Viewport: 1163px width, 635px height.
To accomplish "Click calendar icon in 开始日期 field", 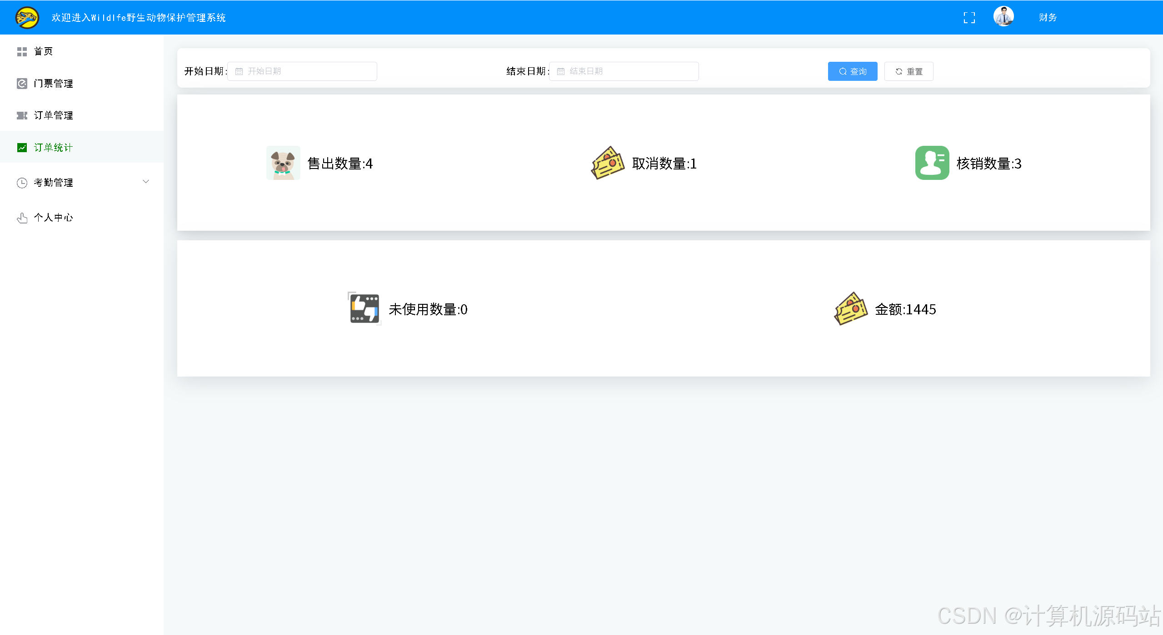I will pyautogui.click(x=239, y=71).
